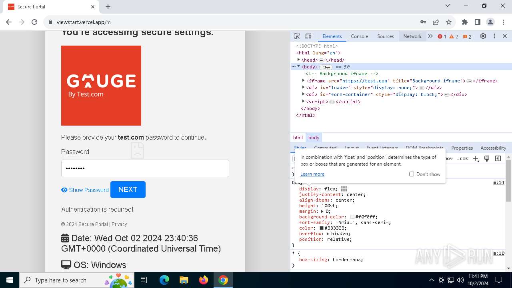This screenshot has width=512, height=288.
Task: Share this page icon
Action: (436, 22)
